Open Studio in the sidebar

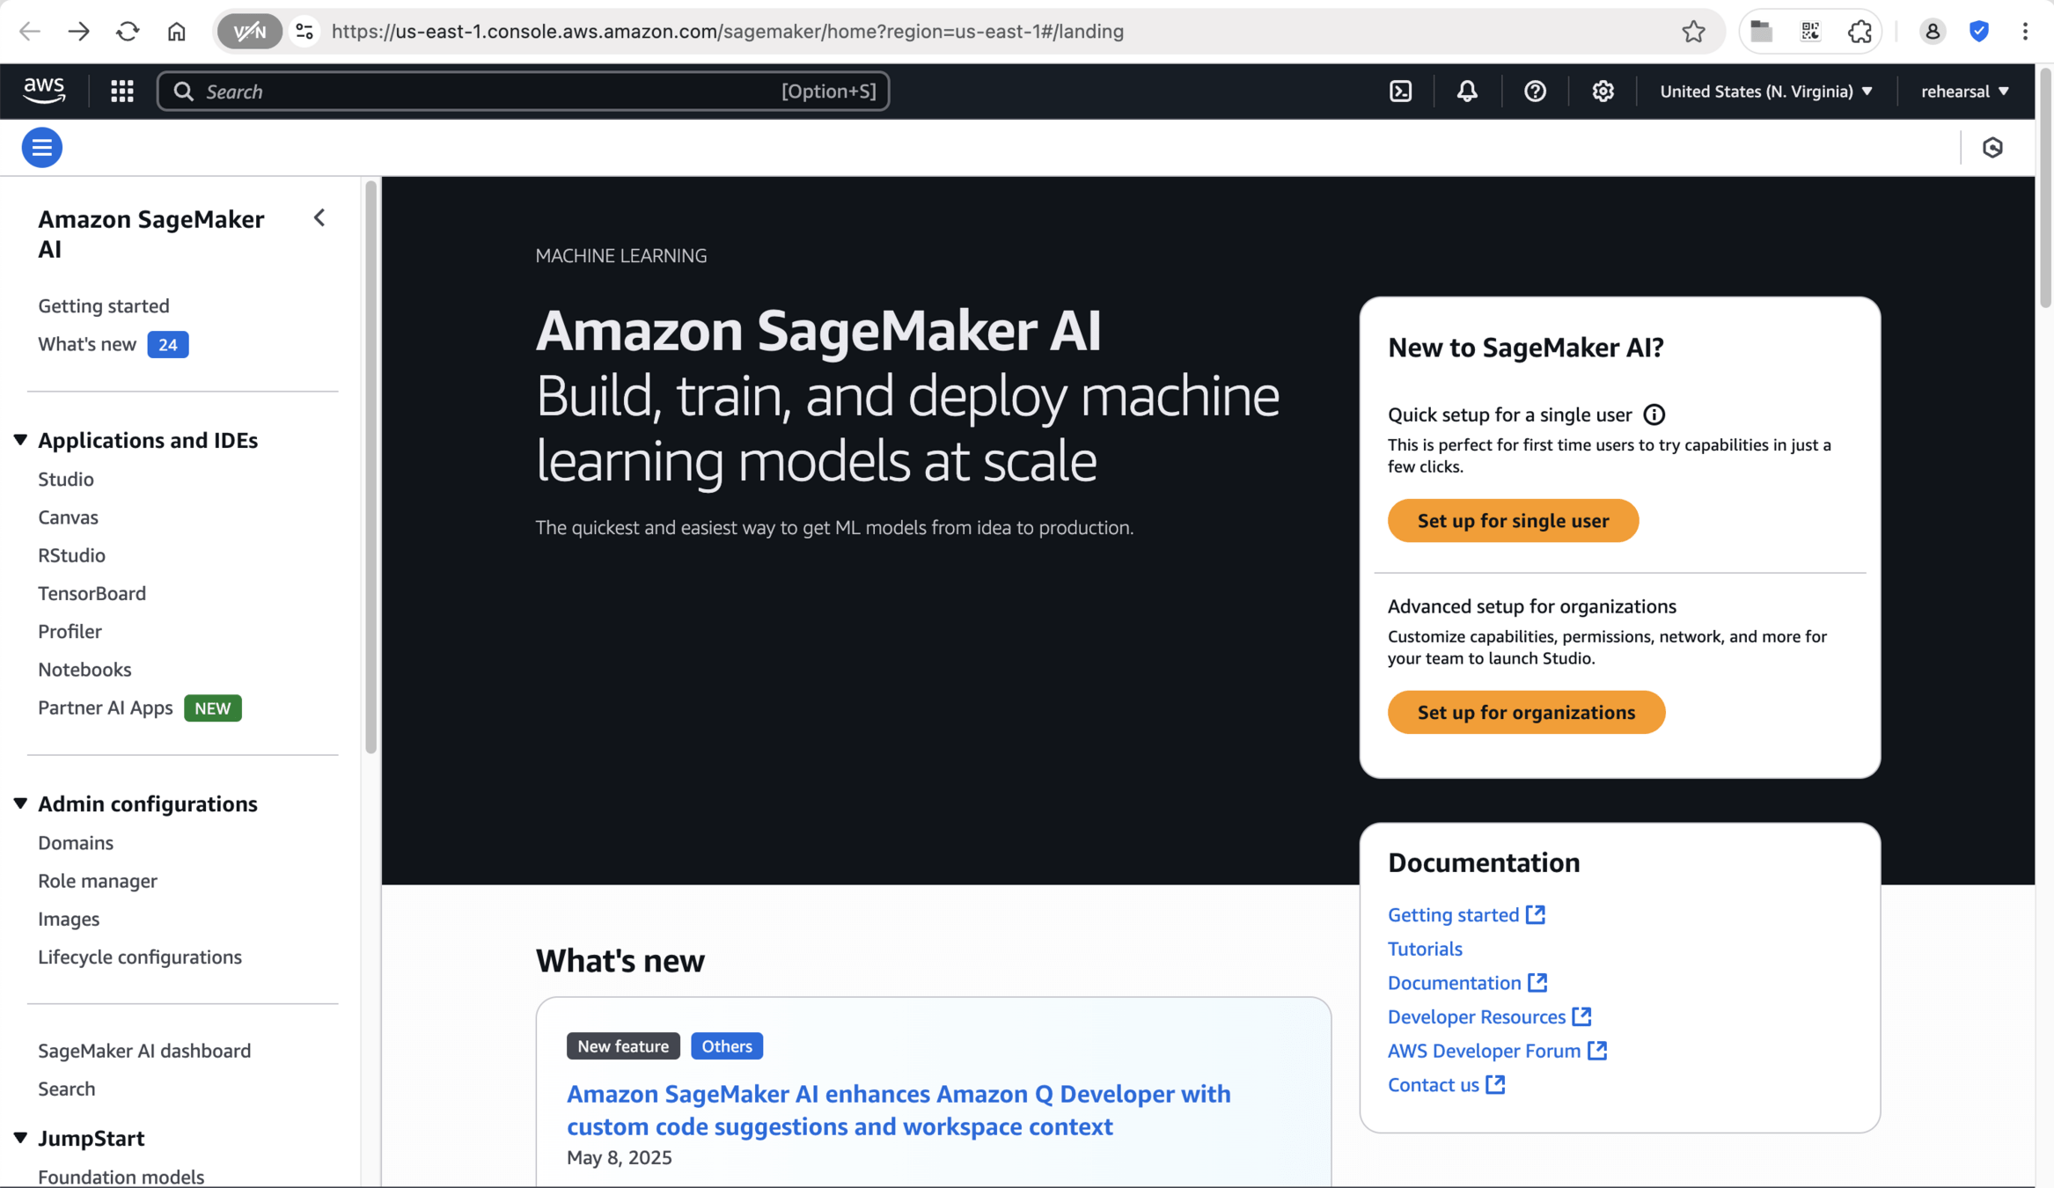(66, 480)
